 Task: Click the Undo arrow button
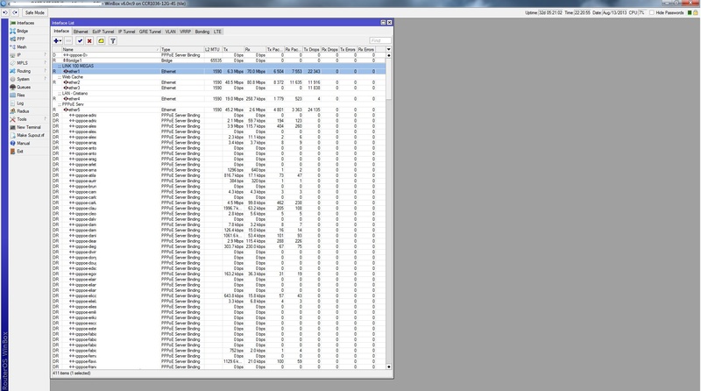5,12
